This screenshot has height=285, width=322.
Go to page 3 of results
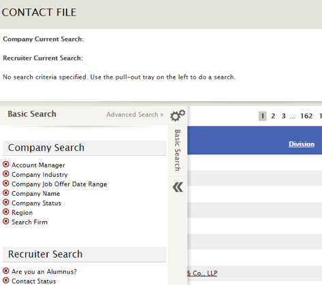[284, 116]
